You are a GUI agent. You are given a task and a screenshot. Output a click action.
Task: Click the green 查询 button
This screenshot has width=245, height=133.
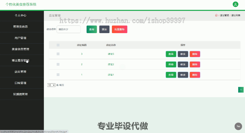coord(92,29)
